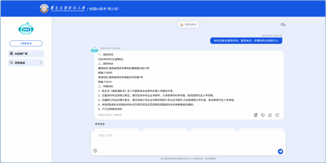Send the message with the paper plane button

(280, 151)
